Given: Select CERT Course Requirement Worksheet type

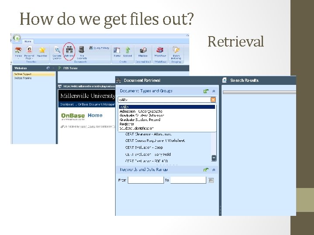Looking at the screenshot, I should [155, 141].
